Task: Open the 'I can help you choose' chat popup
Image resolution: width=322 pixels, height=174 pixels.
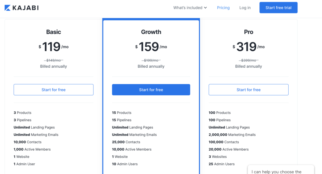Action: 281,170
